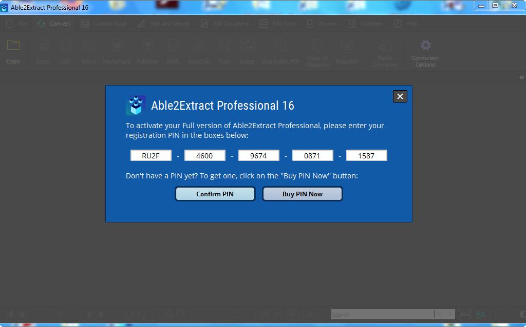Toggle Match Case (Aa) search option
The image size is (526, 327).
coord(480,314)
